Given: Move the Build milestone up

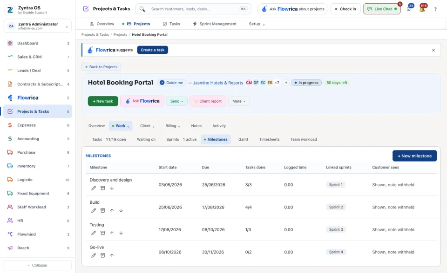Looking at the screenshot, I should (112, 210).
